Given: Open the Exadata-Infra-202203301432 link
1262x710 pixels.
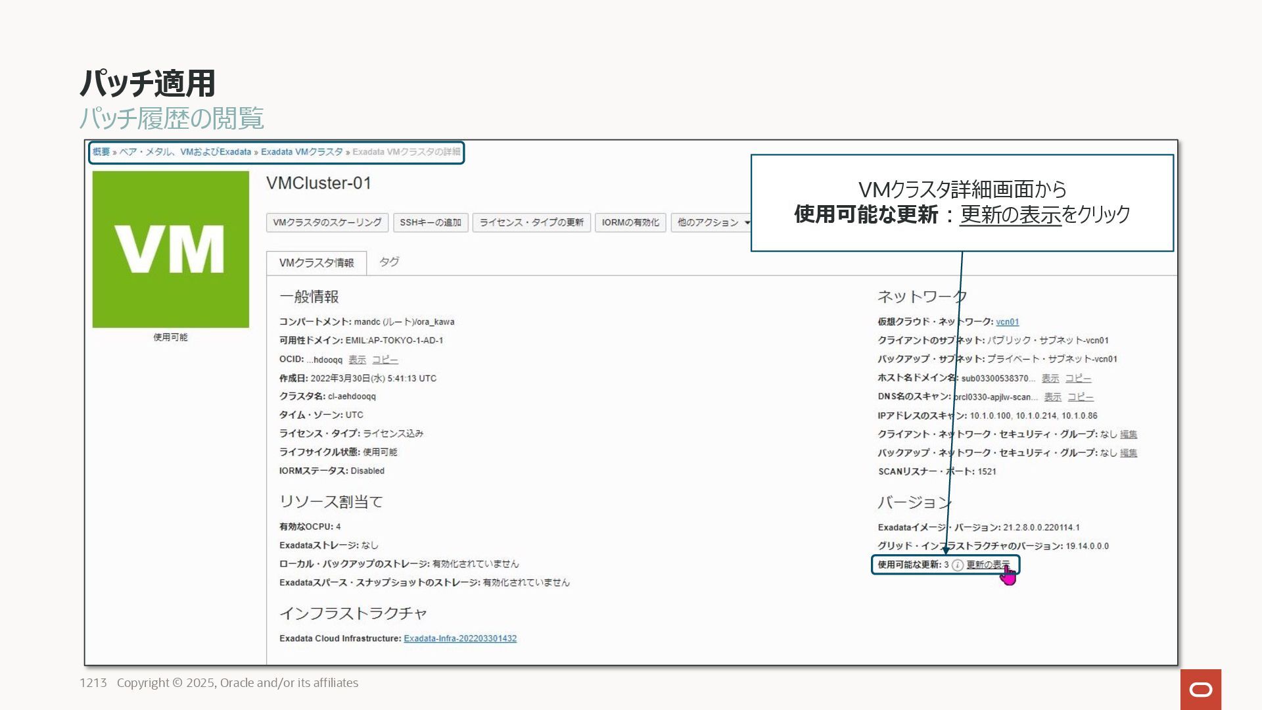Looking at the screenshot, I should click(460, 639).
